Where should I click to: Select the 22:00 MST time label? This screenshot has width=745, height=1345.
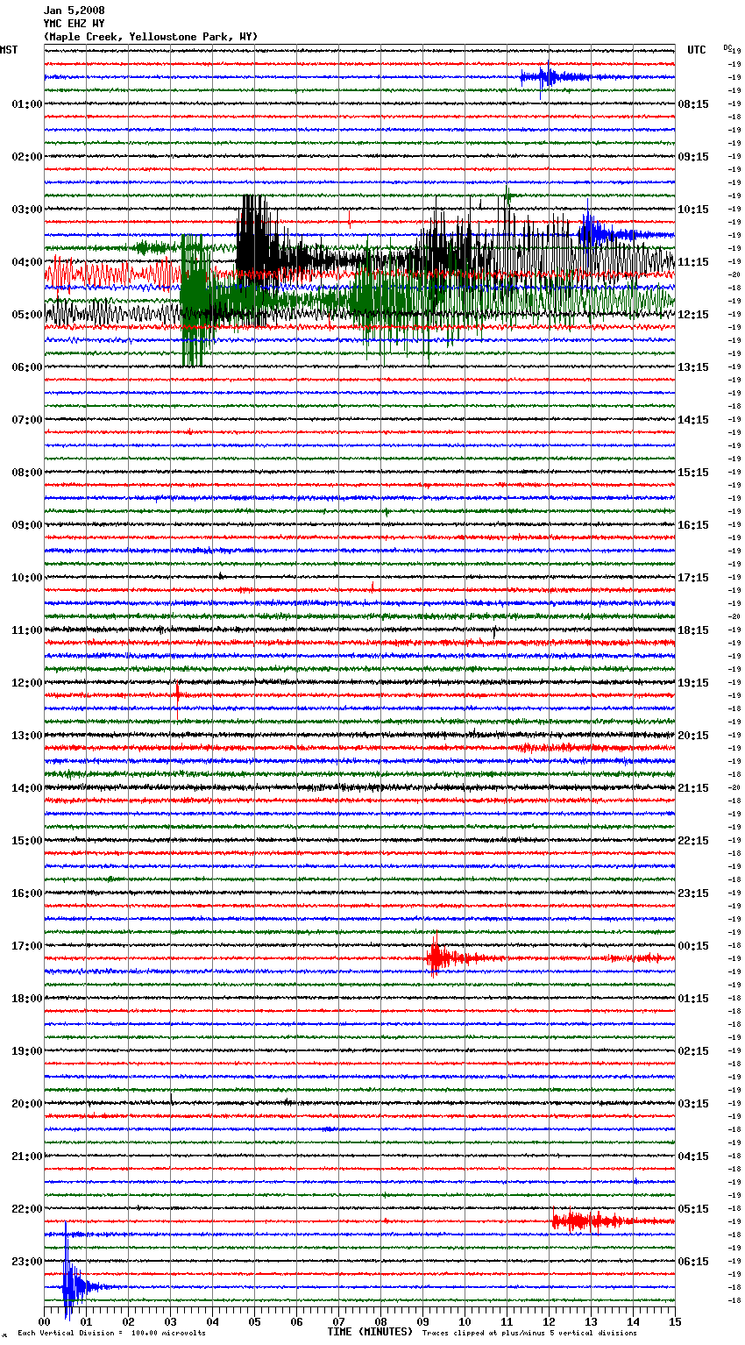27,1209
